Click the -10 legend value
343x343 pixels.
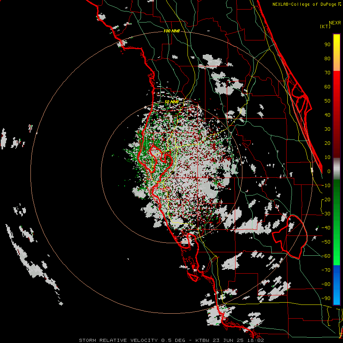pyautogui.click(x=326, y=186)
